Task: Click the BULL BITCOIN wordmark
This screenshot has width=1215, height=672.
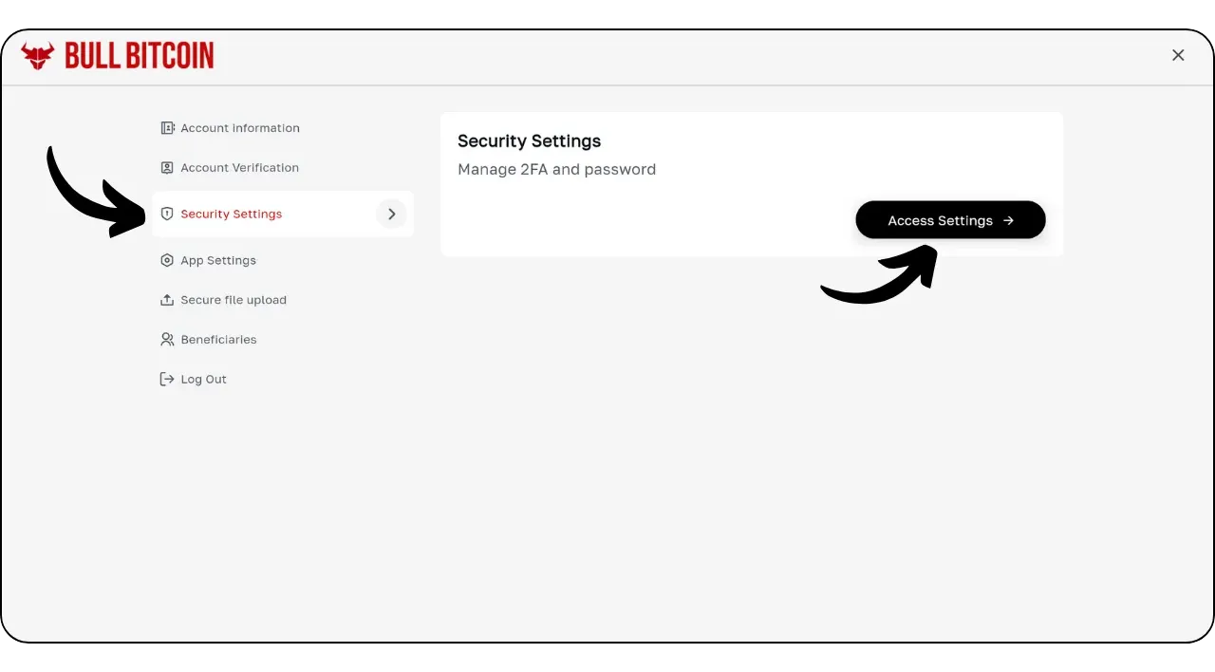Action: [140, 56]
